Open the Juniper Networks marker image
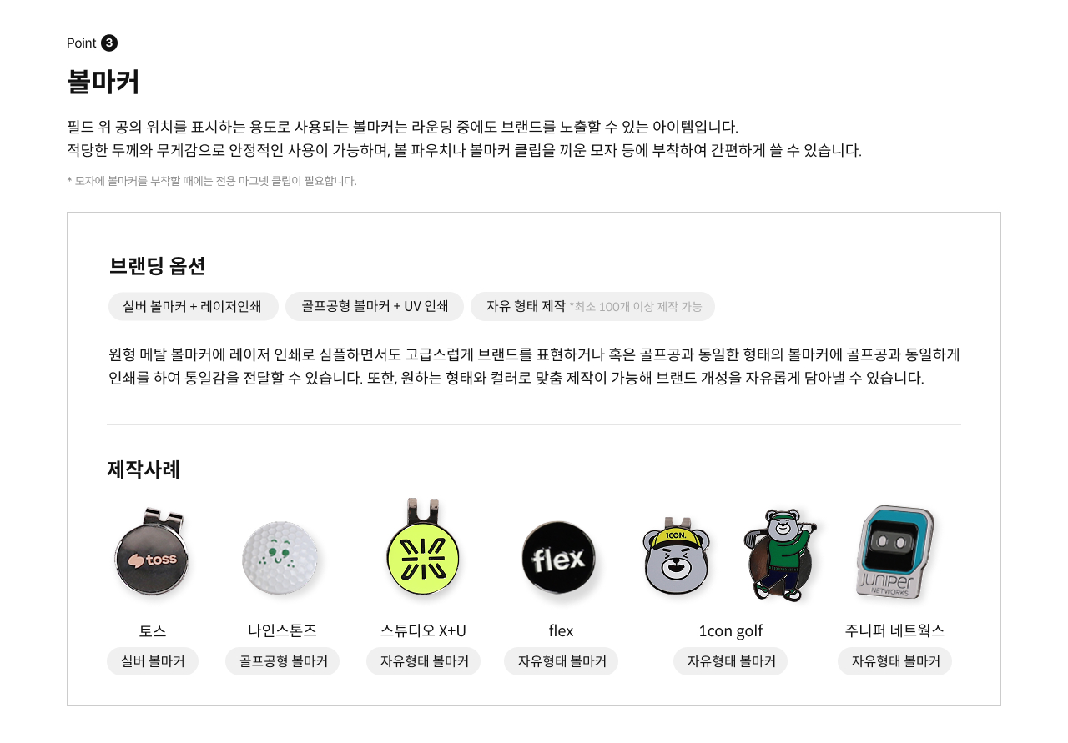This screenshot has height=743, width=1068. click(895, 552)
